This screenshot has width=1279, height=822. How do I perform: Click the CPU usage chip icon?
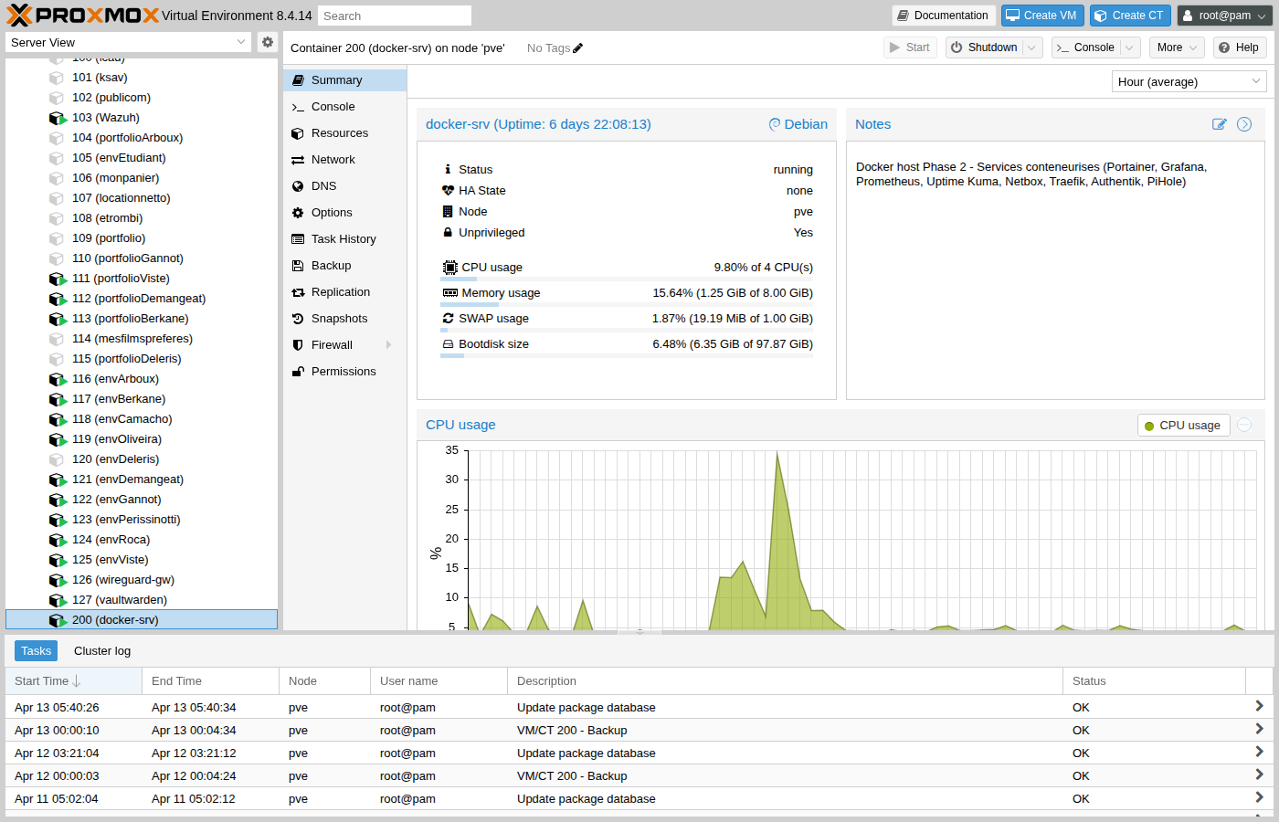click(x=449, y=268)
